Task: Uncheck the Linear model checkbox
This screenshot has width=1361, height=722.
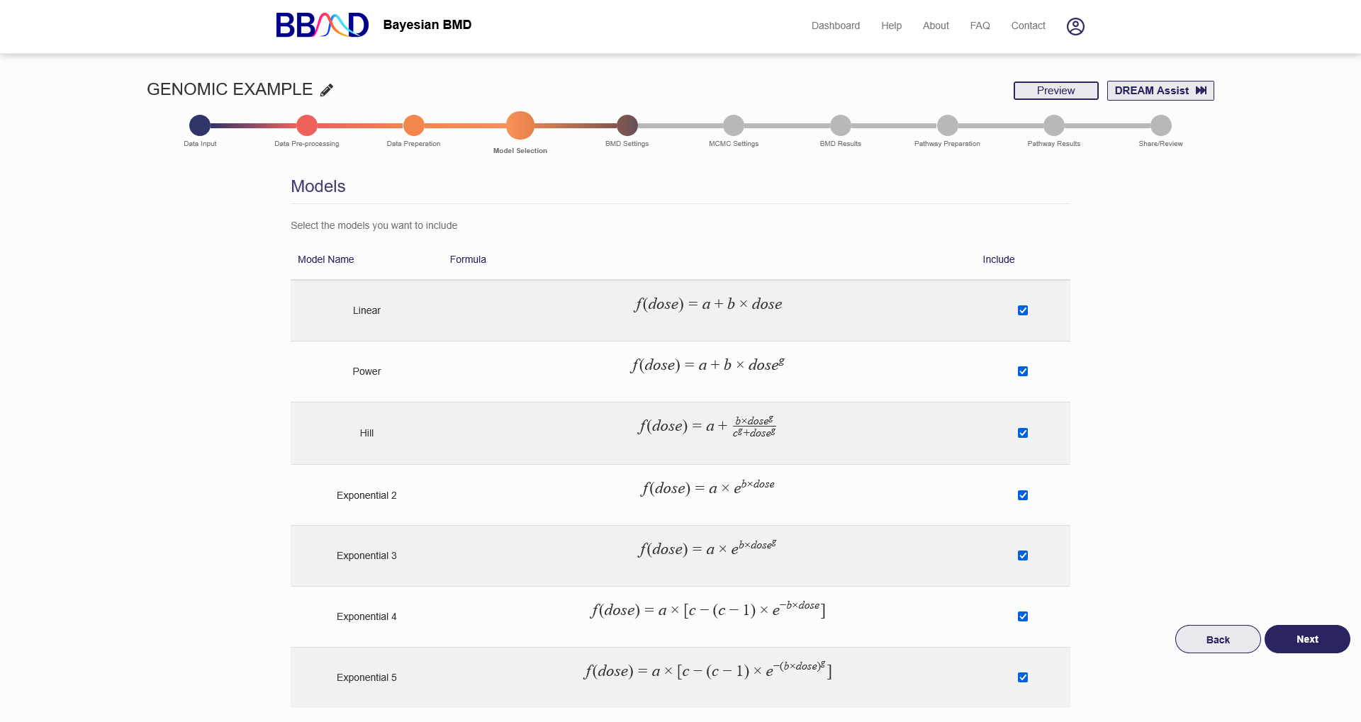Action: click(1023, 310)
